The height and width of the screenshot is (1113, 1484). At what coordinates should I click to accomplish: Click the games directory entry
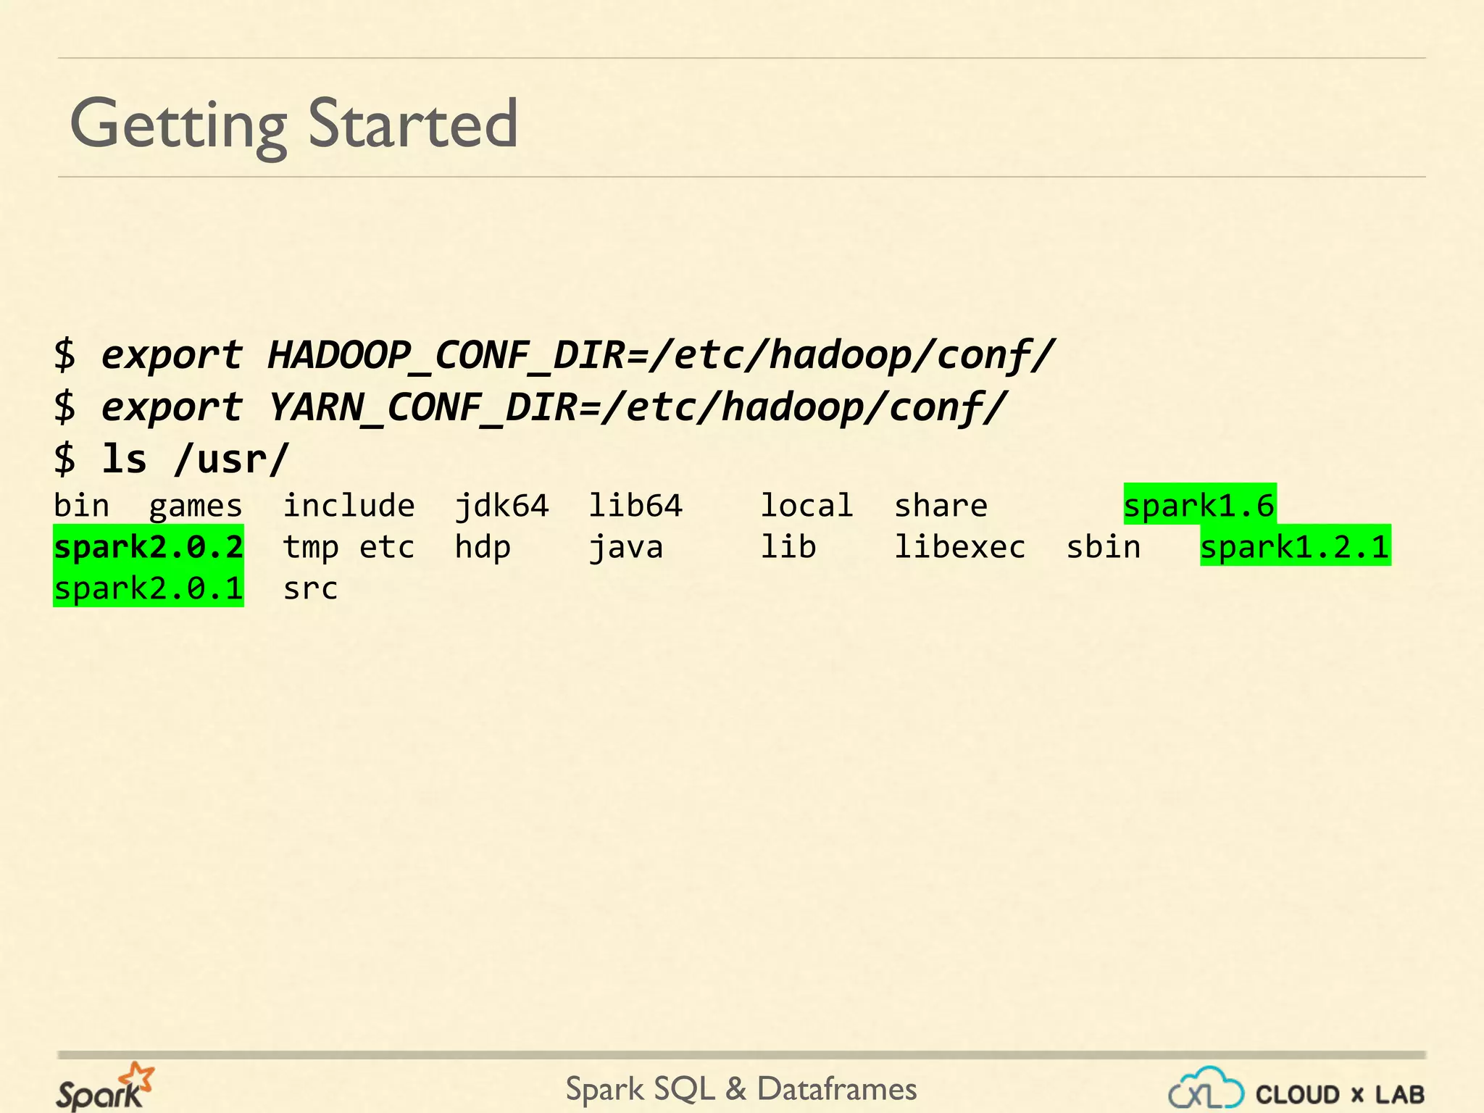pyautogui.click(x=196, y=505)
